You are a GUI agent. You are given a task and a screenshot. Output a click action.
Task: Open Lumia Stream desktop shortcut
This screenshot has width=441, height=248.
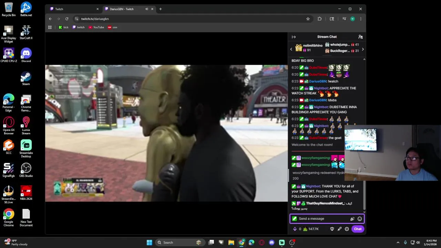pos(26,126)
